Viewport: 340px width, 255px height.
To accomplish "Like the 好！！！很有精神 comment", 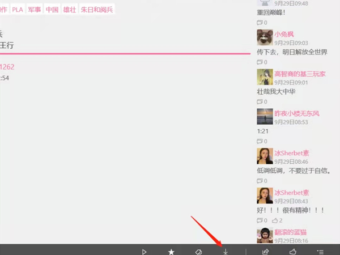I will (277, 220).
